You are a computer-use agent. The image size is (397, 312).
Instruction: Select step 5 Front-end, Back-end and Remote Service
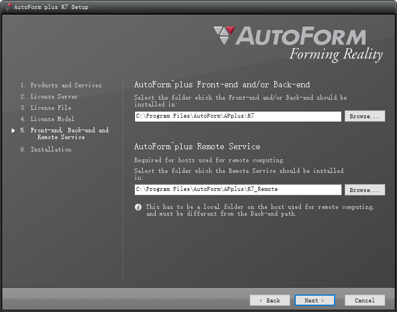pyautogui.click(x=65, y=133)
